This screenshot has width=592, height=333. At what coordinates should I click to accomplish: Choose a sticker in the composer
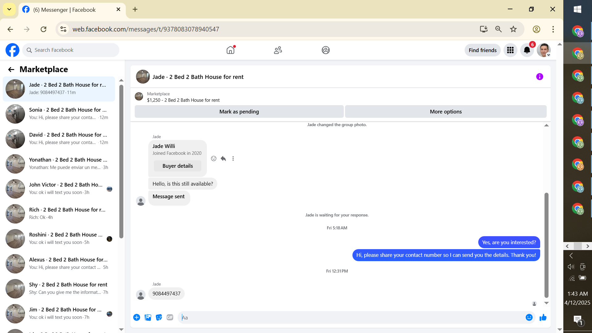(159, 317)
